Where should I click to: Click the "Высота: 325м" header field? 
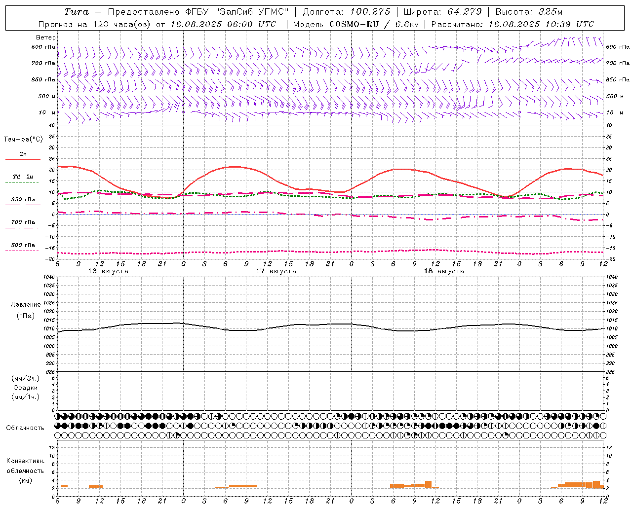(x=528, y=11)
